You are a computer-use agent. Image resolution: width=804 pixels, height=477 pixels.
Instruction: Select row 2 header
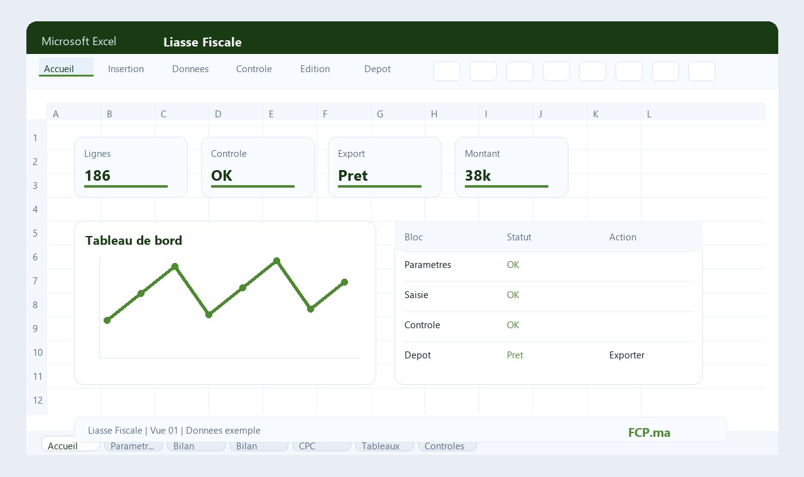pyautogui.click(x=36, y=162)
